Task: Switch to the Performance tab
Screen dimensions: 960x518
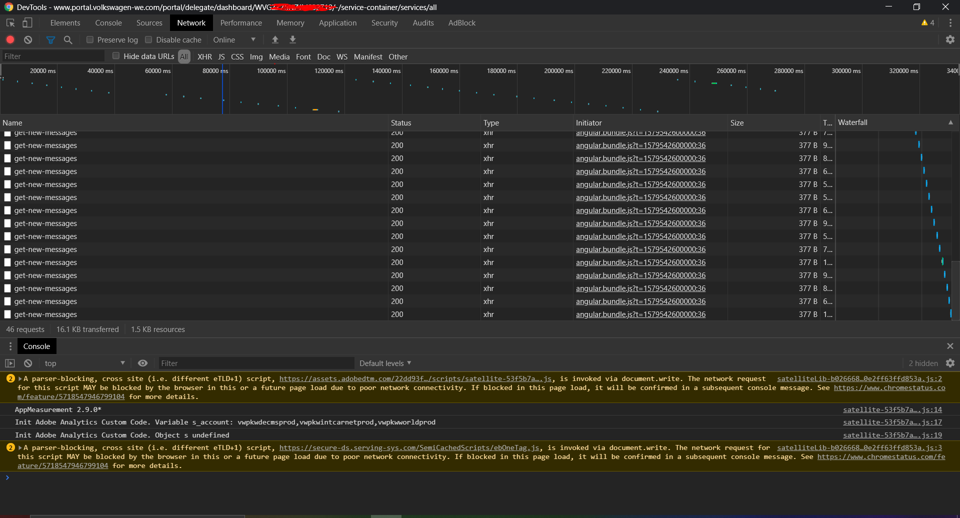Action: [241, 22]
